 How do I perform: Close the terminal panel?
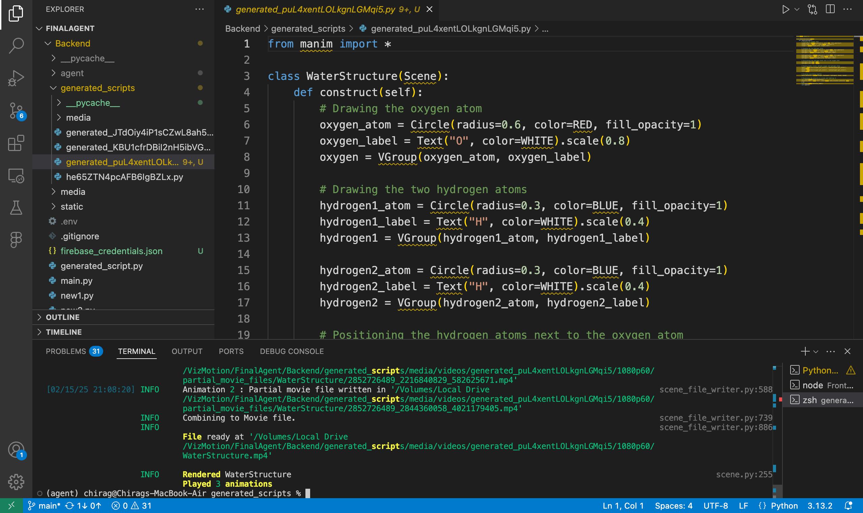pos(847,351)
